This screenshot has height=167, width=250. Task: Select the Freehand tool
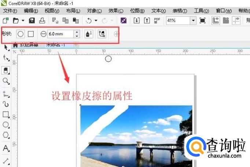[6, 94]
